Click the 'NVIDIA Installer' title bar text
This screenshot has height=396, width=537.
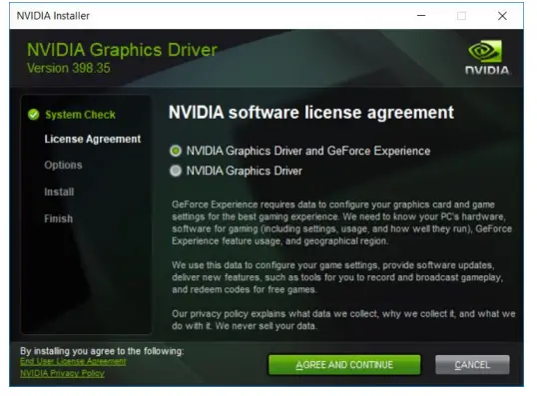tap(53, 16)
